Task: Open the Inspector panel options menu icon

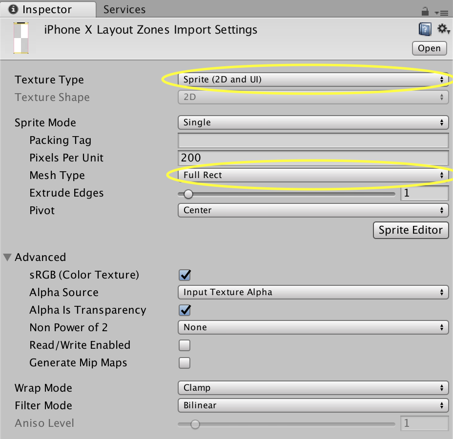Action: coord(441,13)
